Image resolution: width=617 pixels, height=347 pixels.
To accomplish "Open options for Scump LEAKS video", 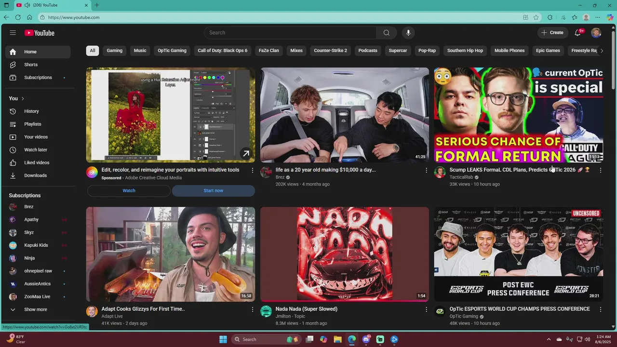I will click(600, 170).
